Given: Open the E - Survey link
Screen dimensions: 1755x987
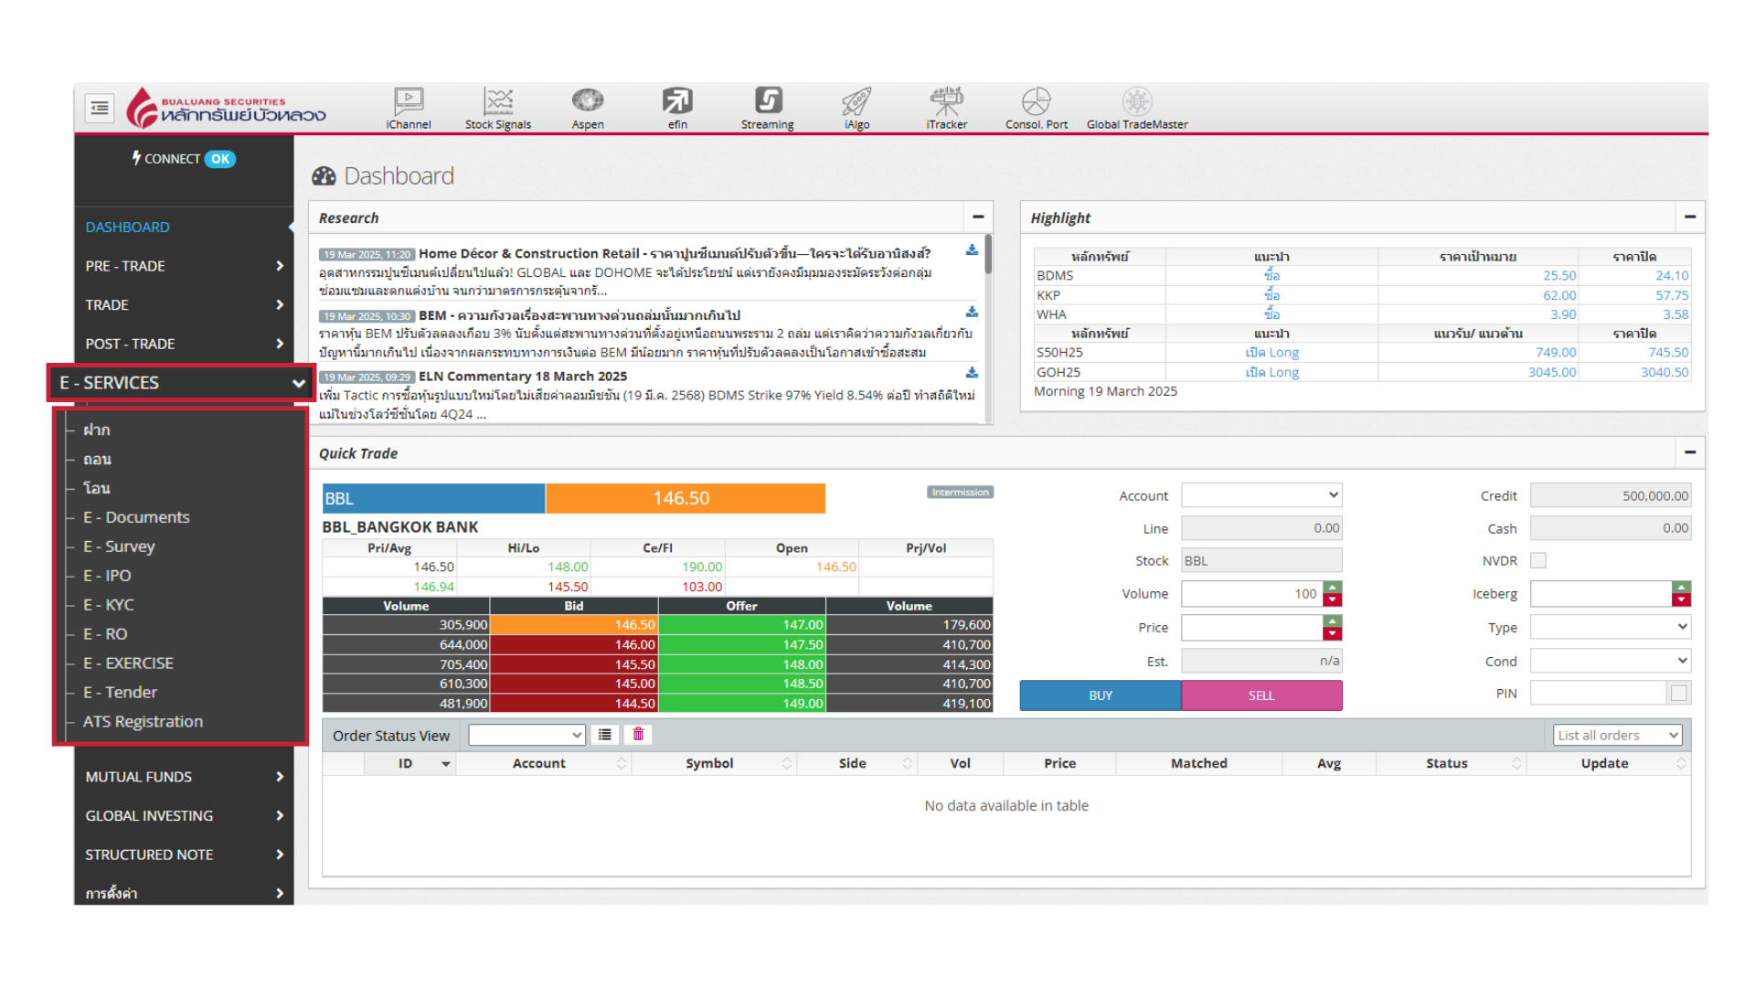Looking at the screenshot, I should 119,547.
